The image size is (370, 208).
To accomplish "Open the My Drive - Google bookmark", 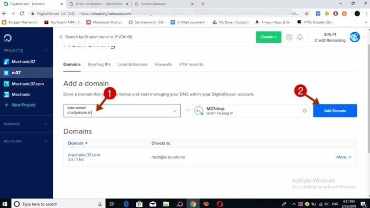I will pyautogui.click(x=231, y=22).
